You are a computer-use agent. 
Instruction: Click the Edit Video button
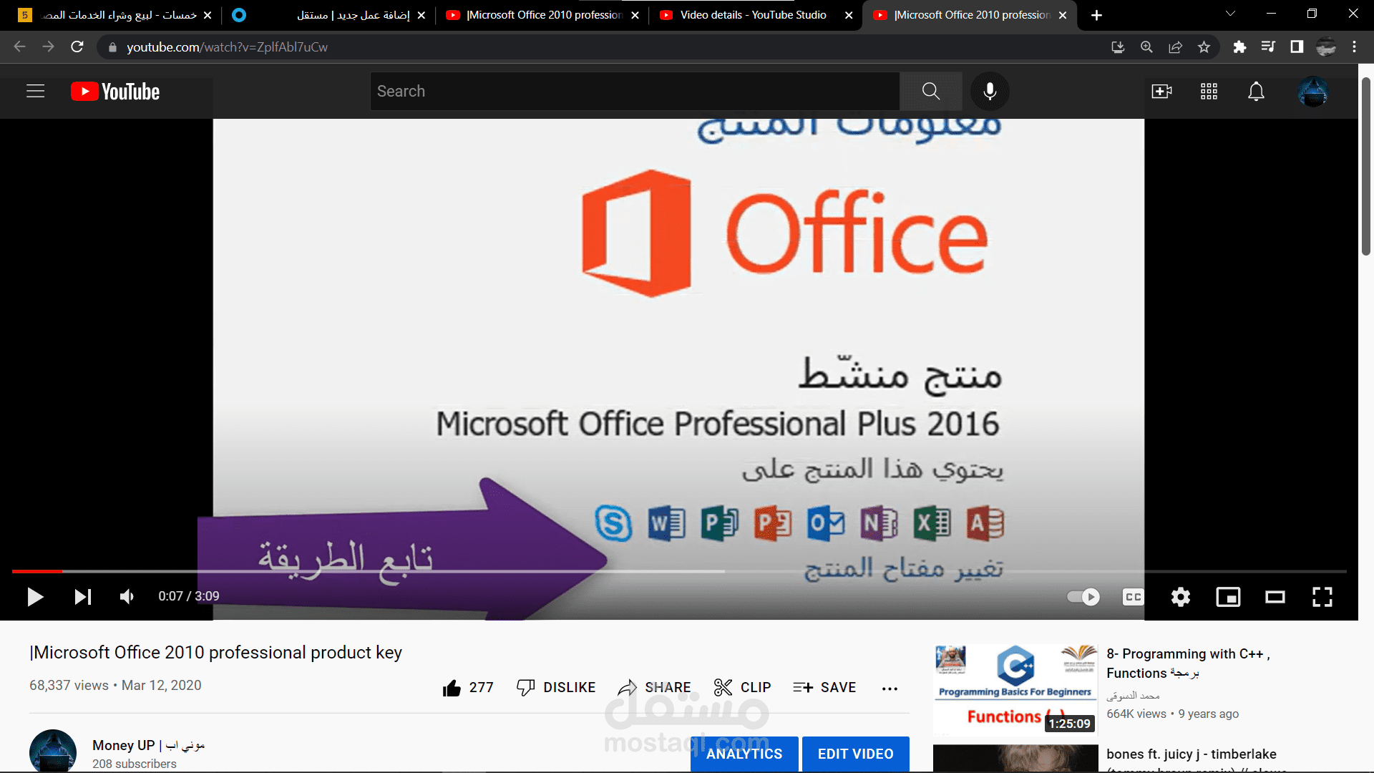(854, 754)
